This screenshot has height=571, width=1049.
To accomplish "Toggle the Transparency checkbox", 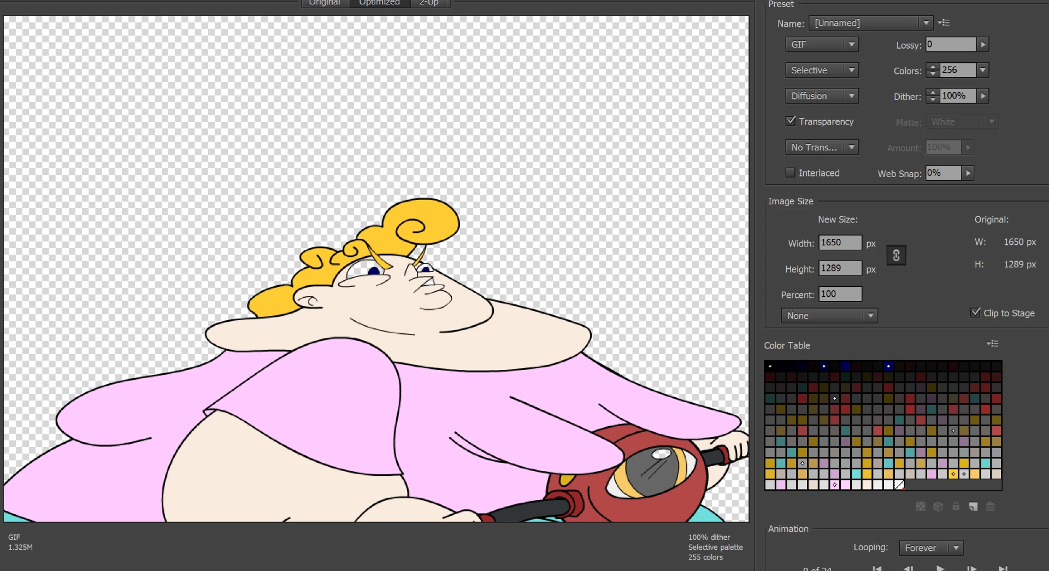I will [x=791, y=121].
